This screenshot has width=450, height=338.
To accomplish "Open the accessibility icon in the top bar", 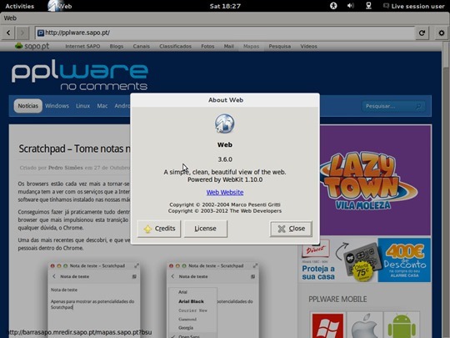I will coord(333,6).
